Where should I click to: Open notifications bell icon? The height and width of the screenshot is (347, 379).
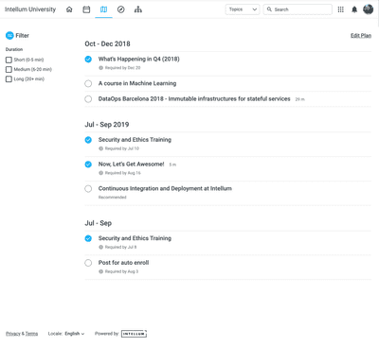coord(354,9)
